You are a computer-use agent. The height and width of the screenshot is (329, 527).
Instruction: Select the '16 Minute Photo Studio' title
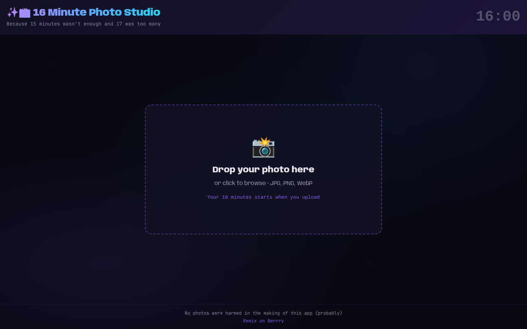click(96, 12)
